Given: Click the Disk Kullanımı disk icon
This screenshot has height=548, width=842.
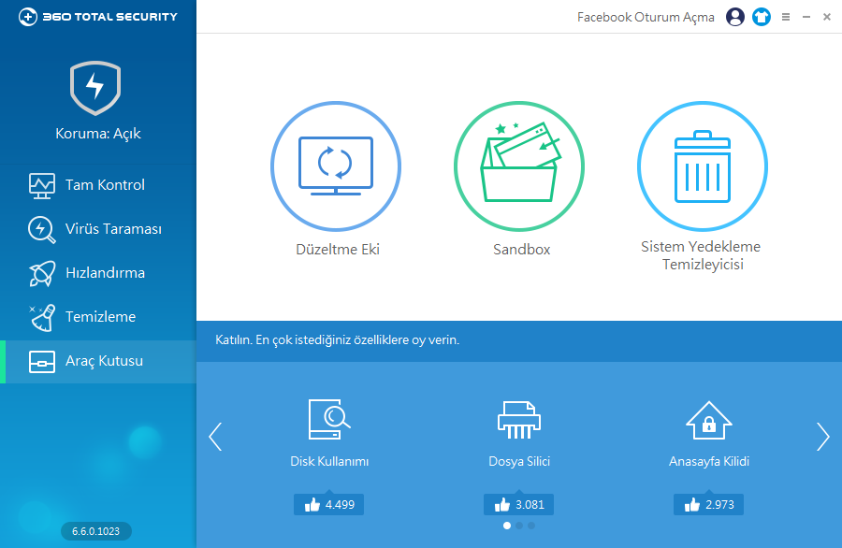Looking at the screenshot, I should coord(329,420).
